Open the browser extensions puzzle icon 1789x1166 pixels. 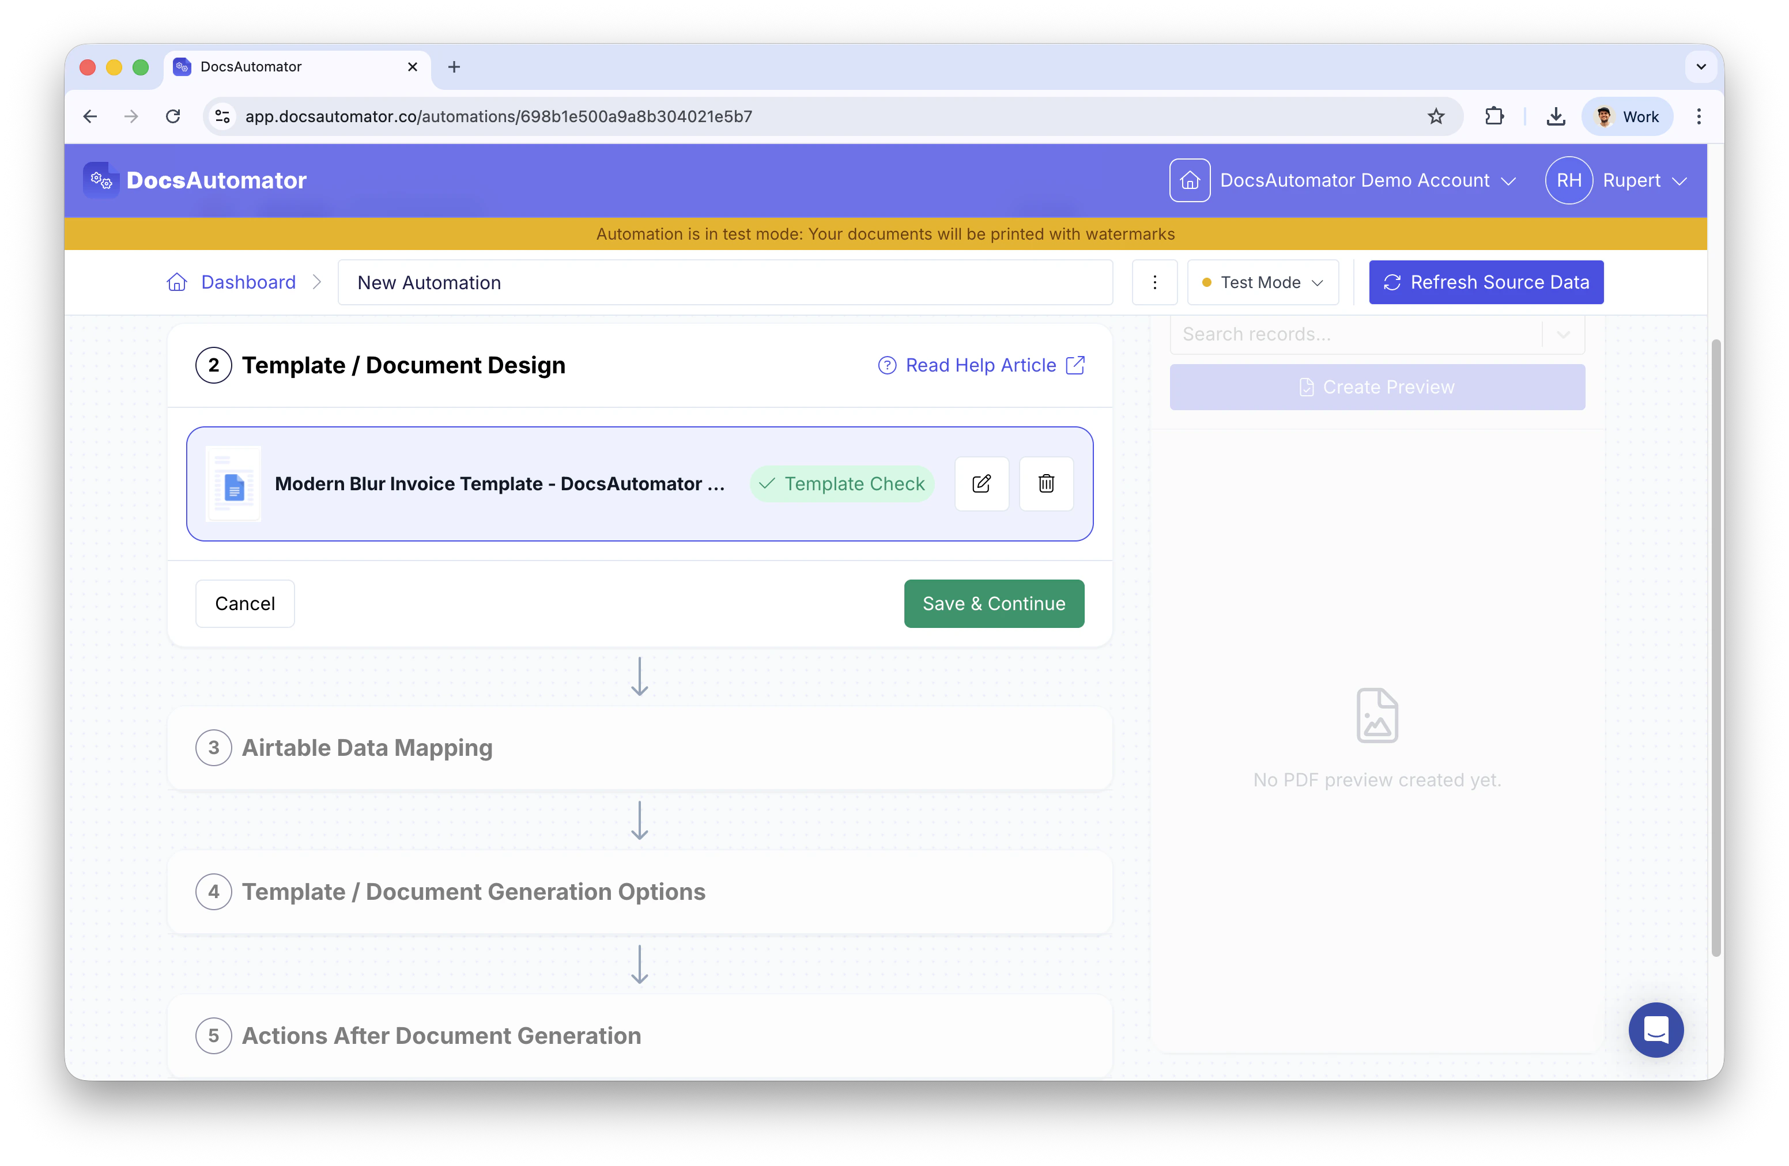coord(1493,116)
